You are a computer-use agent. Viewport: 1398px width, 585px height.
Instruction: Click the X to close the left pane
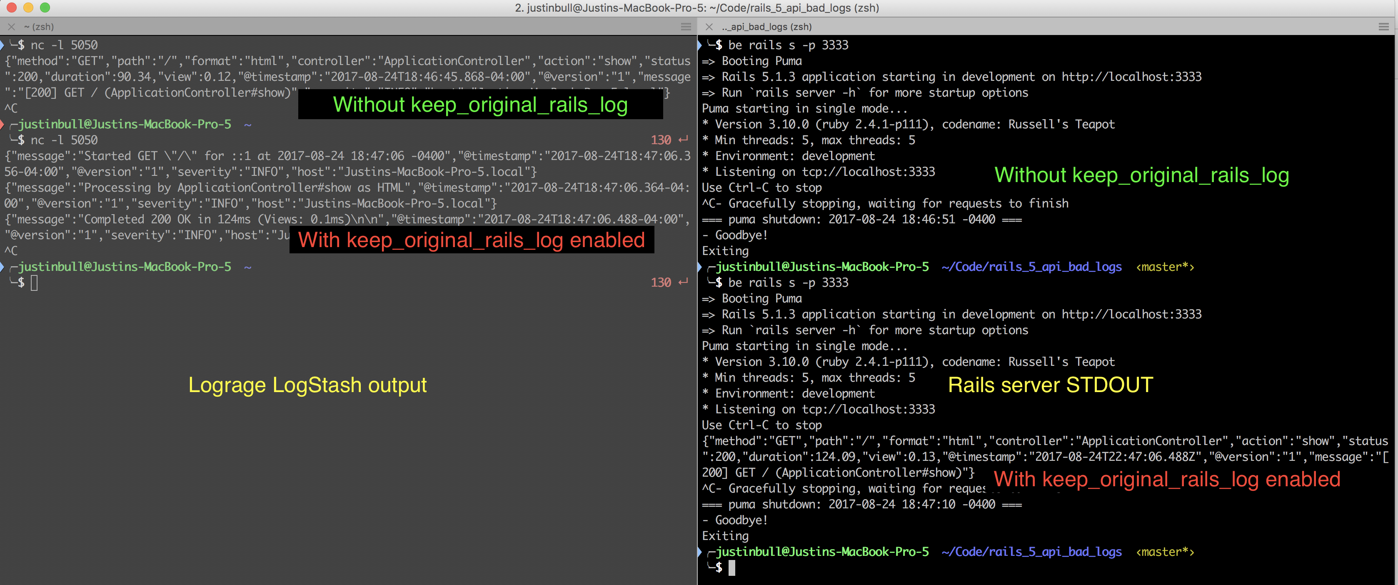11,26
